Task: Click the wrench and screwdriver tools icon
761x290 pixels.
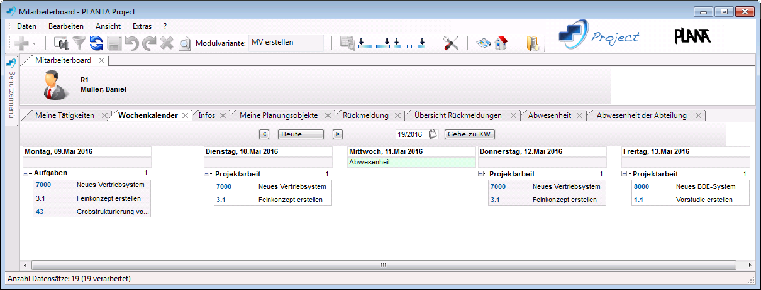Action: (x=451, y=43)
